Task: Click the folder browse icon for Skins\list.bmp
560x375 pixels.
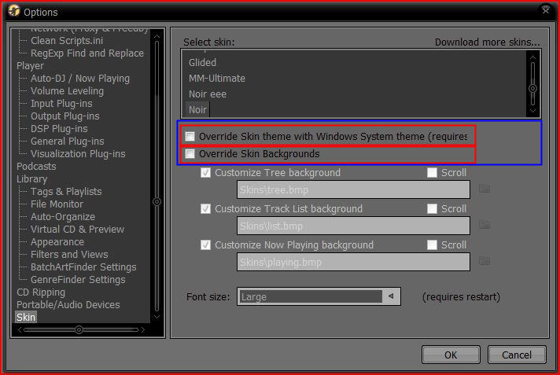Action: click(484, 225)
